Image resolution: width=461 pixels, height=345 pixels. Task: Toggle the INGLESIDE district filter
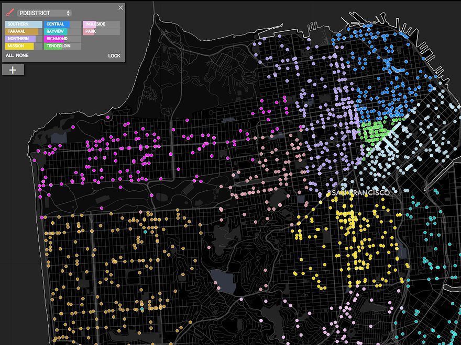coord(102,24)
